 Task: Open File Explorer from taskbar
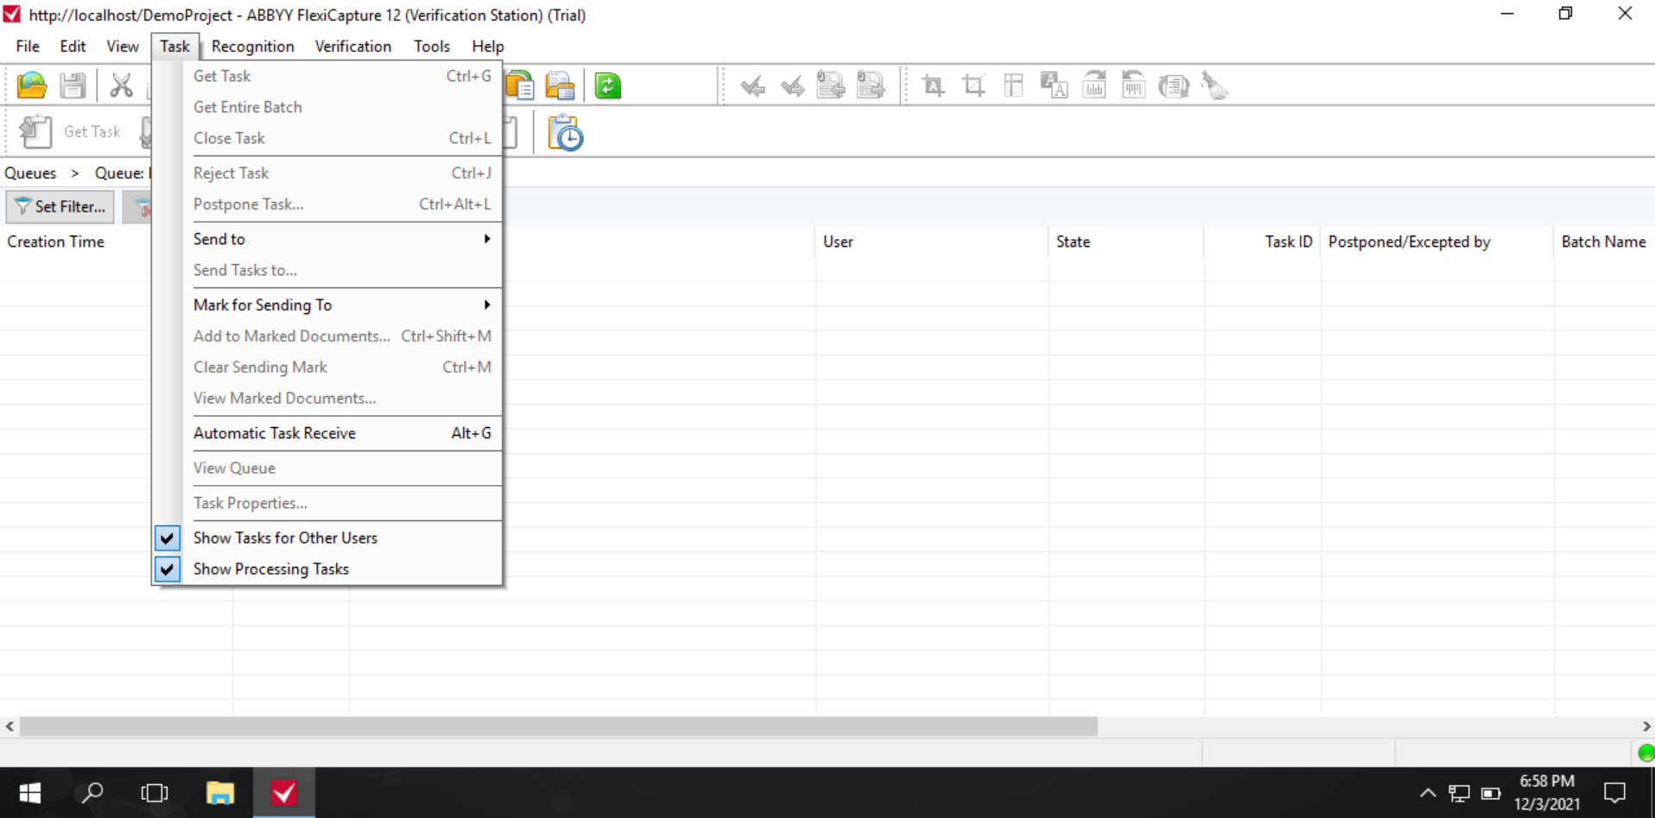(220, 793)
